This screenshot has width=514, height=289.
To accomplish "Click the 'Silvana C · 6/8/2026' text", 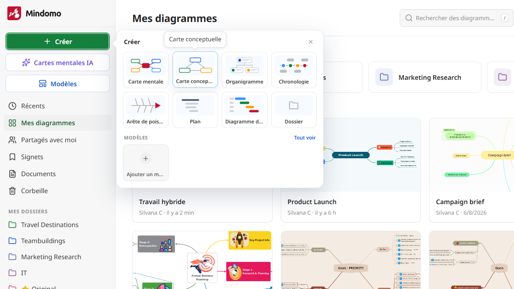I will coord(461,213).
